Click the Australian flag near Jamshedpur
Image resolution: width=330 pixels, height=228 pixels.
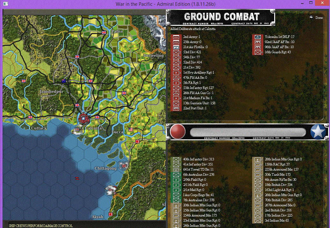click(64, 81)
